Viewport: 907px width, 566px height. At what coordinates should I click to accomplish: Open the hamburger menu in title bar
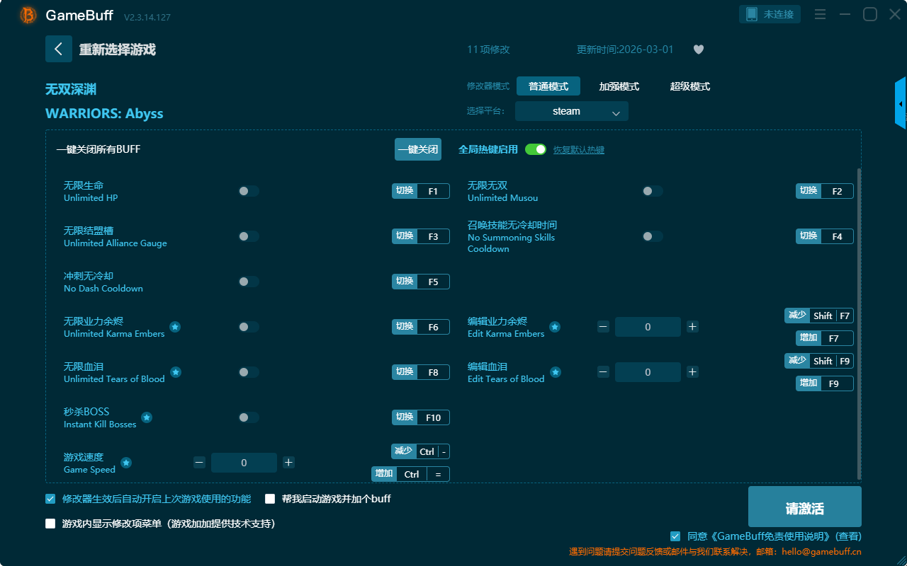coord(820,15)
